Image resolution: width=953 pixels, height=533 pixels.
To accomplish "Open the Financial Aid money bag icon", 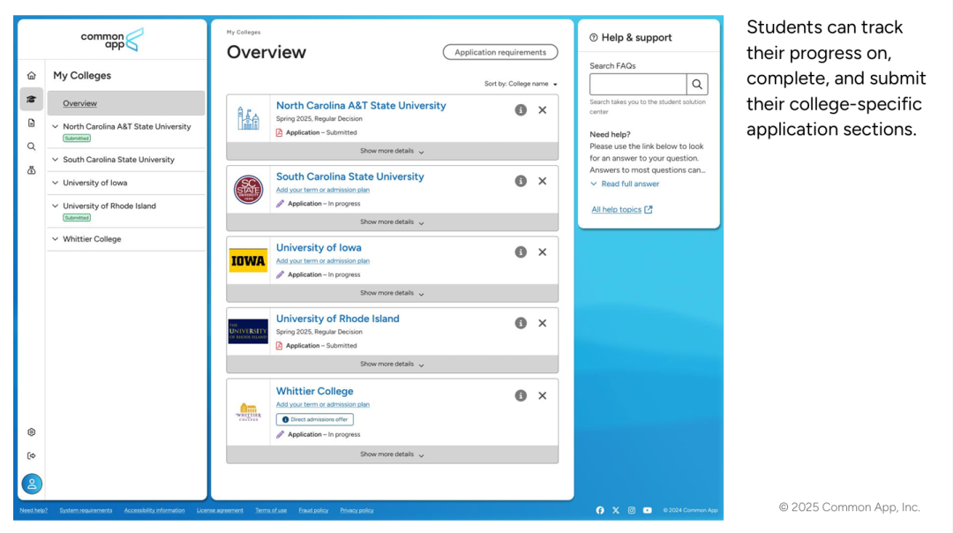I will 32,170.
